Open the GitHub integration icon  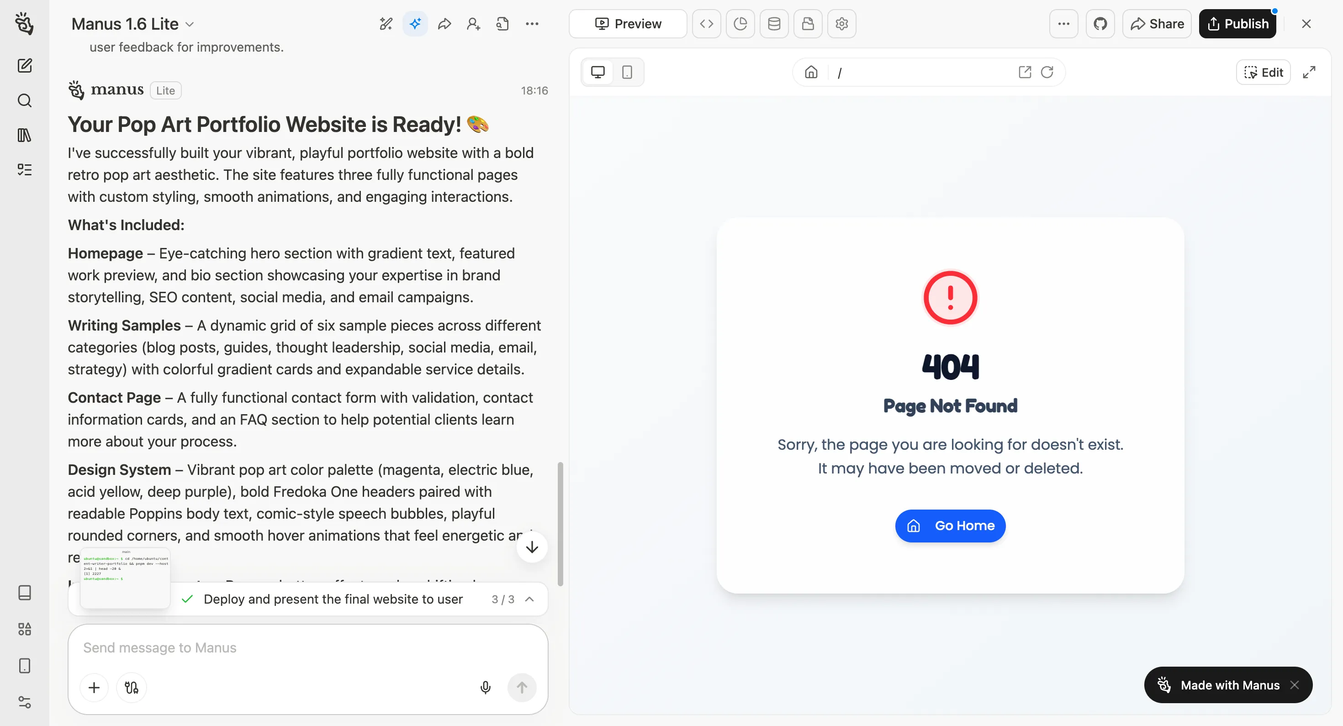coord(1100,24)
